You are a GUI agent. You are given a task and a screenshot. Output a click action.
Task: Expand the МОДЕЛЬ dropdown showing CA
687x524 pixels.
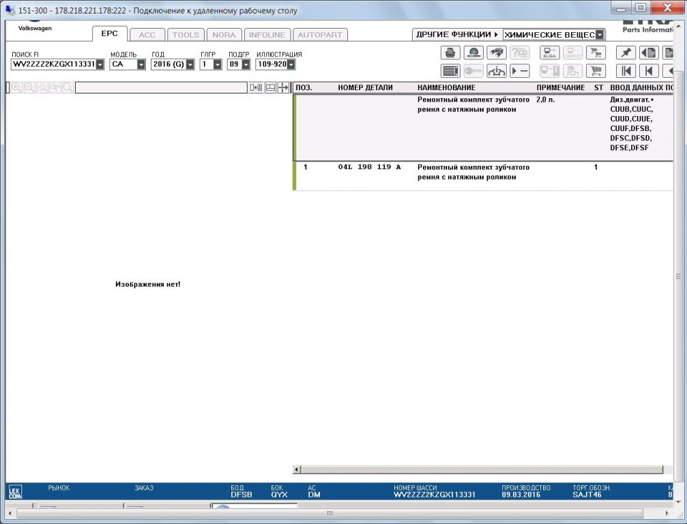click(x=141, y=64)
